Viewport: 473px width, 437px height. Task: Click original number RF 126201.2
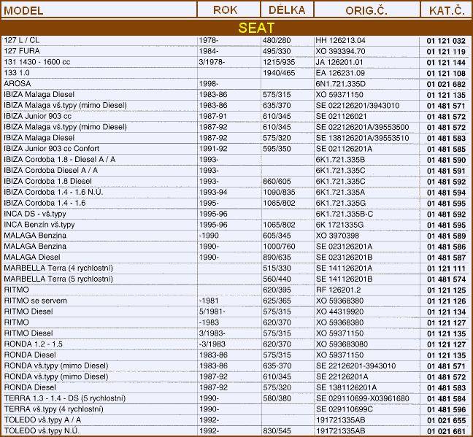coord(338,290)
